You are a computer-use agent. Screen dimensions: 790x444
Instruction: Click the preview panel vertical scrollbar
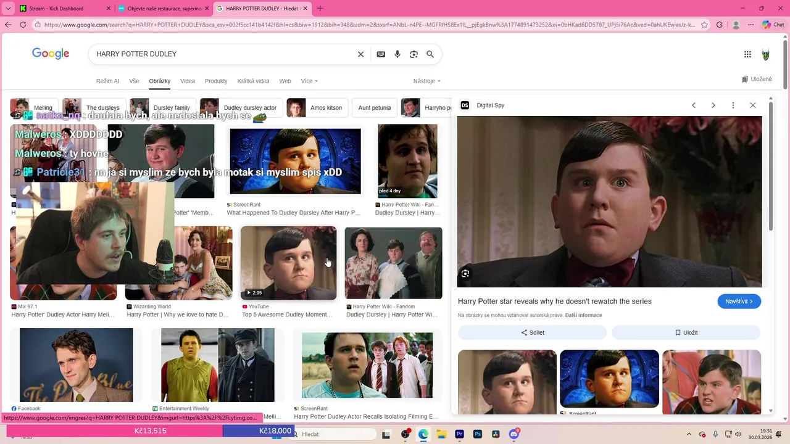point(770,166)
